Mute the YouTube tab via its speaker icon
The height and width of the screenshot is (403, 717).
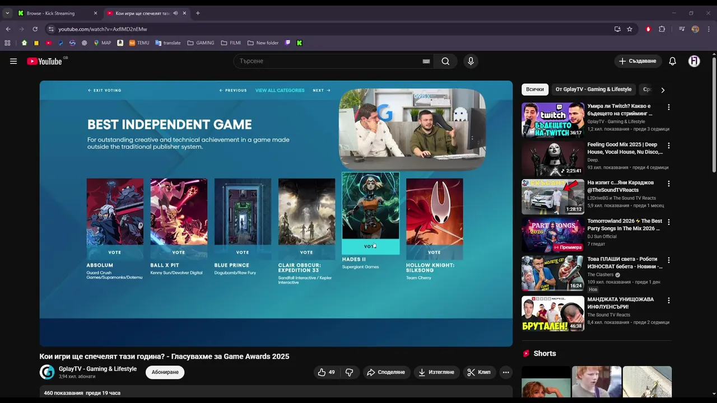click(x=175, y=13)
